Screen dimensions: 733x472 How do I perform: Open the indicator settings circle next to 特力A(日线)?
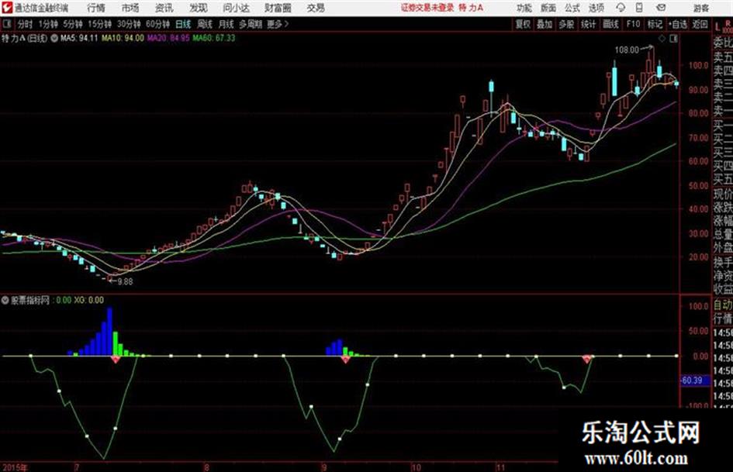[54, 38]
